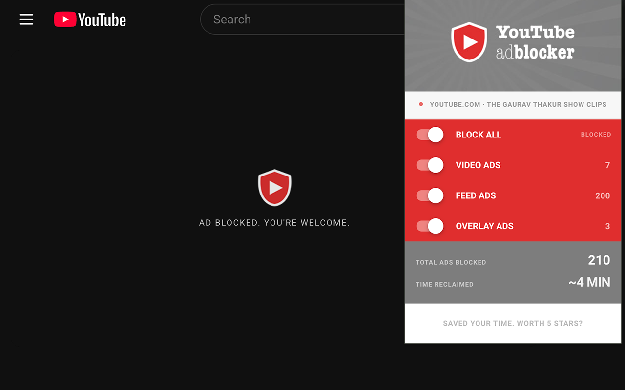The image size is (625, 390).
Task: Click the BLOCKED status label
Action: click(x=596, y=135)
